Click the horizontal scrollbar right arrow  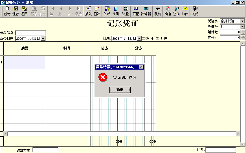click(238, 134)
